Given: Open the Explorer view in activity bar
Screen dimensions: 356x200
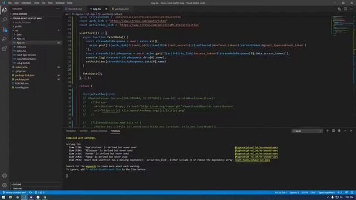Looking at the screenshot, I should (x=4, y=10).
